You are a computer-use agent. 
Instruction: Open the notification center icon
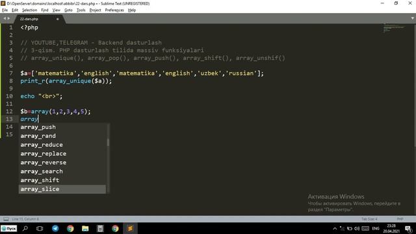coord(409,228)
